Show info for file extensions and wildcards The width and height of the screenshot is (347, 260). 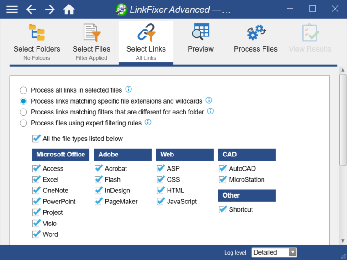point(209,100)
